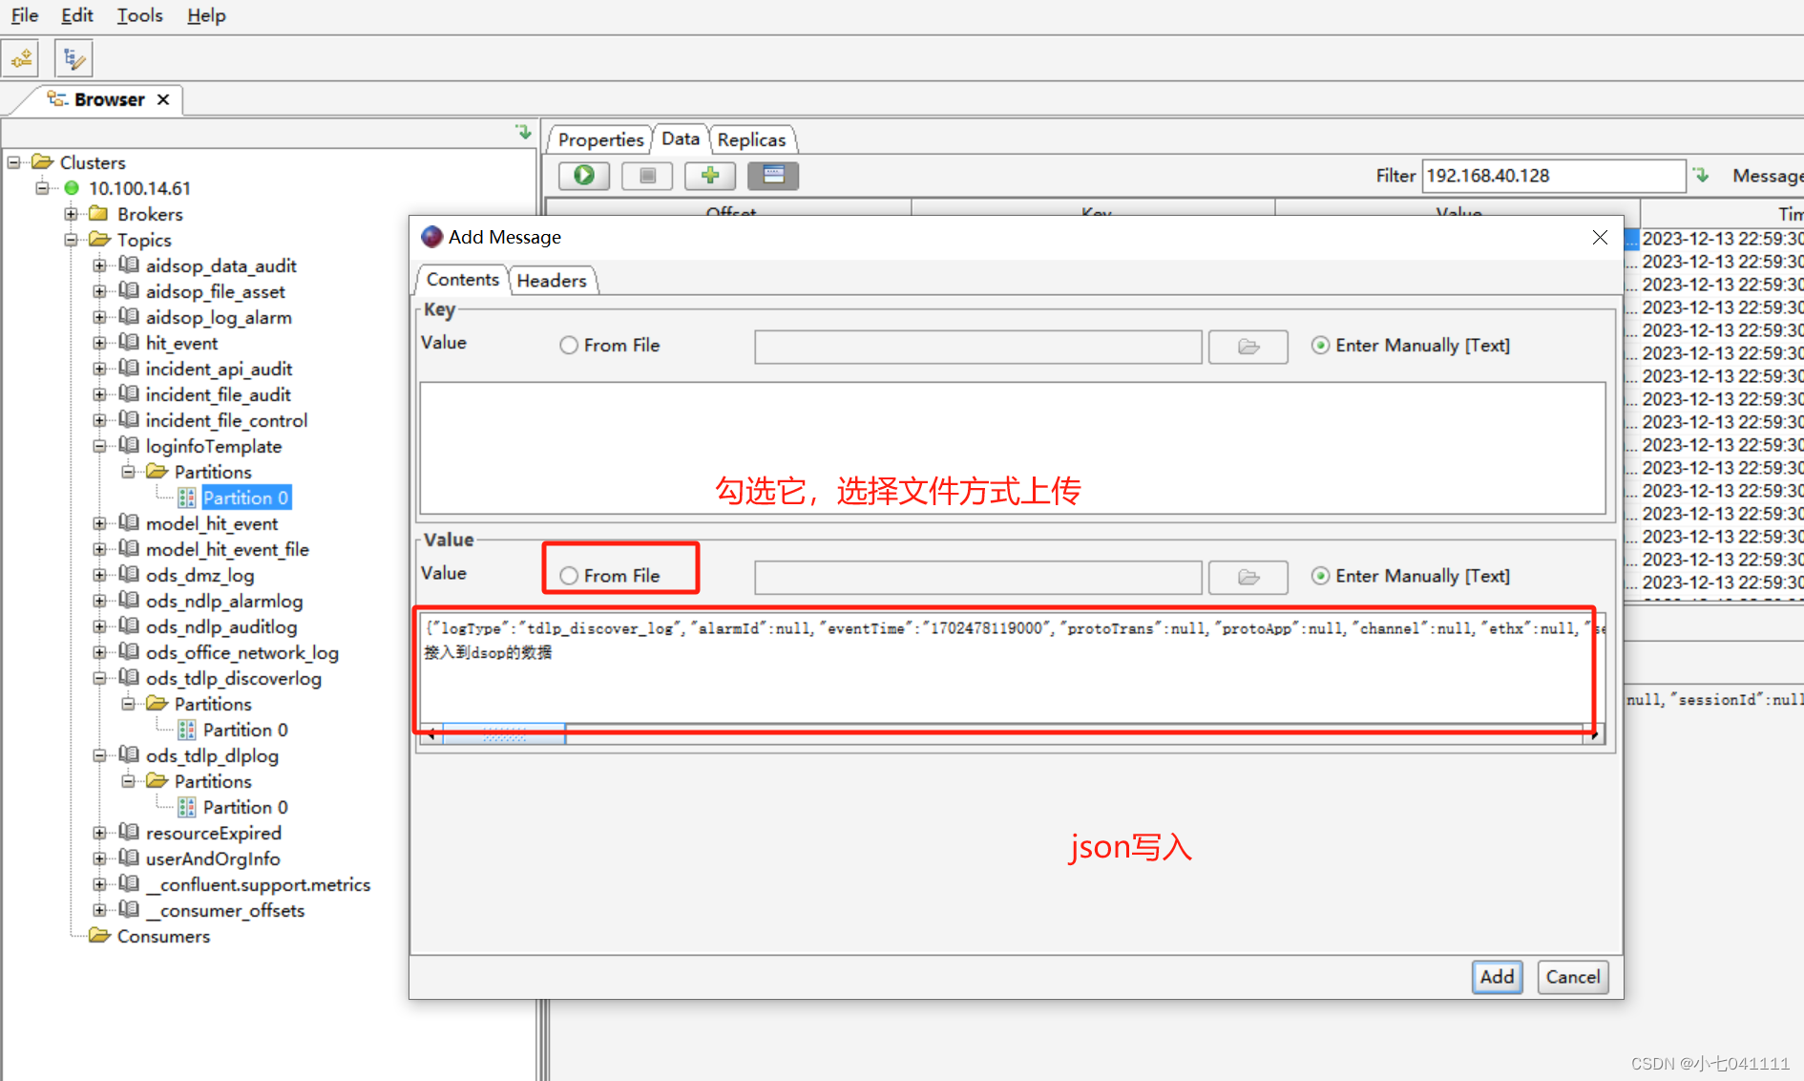Collapse the Topics node
This screenshot has width=1804, height=1081.
(x=72, y=240)
